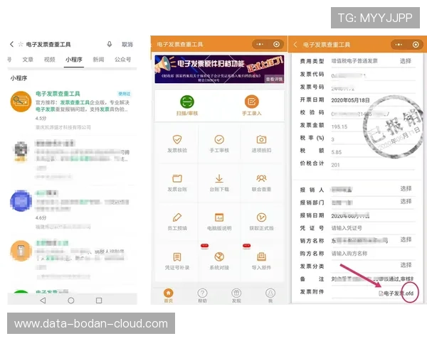Viewport: 427px width, 341px height.
Task: Tap the target close icon on home screen header
Action: pyautogui.click(x=276, y=44)
